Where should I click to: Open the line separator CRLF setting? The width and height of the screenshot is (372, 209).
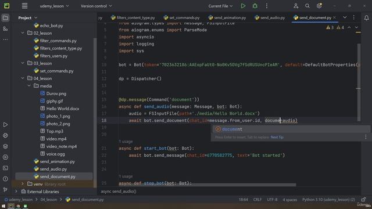point(257,200)
